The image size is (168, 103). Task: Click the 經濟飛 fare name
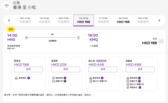click(54, 61)
